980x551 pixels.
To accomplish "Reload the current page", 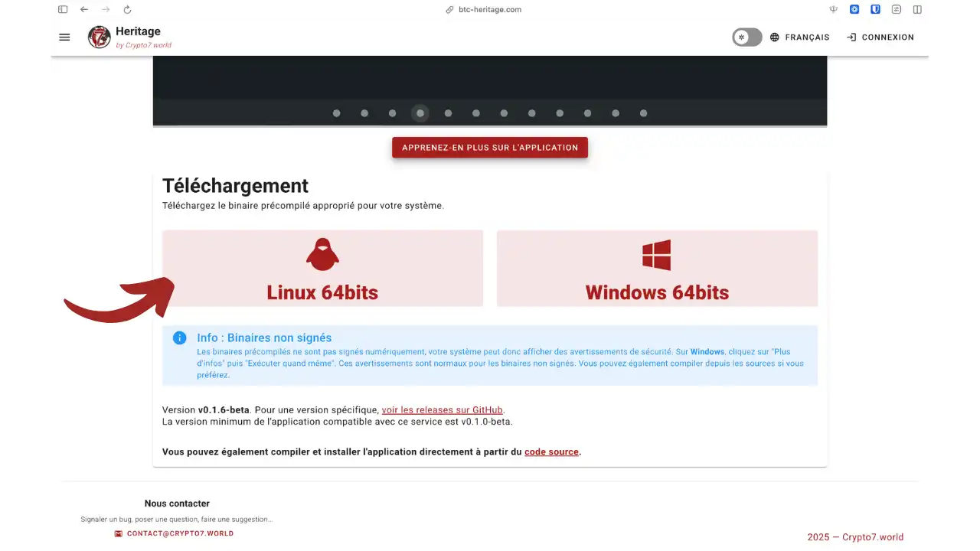I will (127, 9).
